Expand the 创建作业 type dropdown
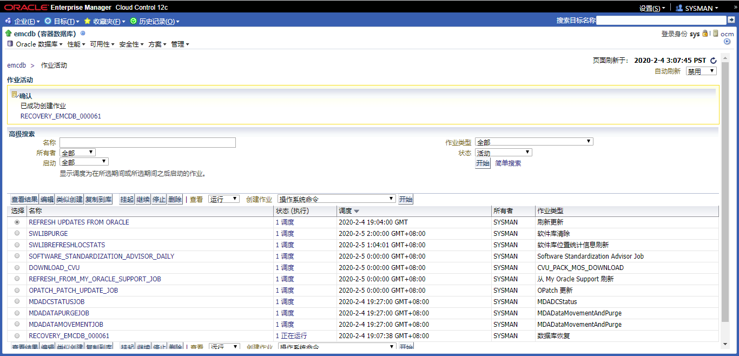The width and height of the screenshot is (739, 356). pyautogui.click(x=336, y=199)
